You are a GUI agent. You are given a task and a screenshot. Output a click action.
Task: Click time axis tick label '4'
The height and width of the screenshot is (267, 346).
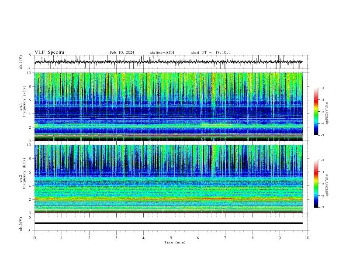tap(143, 238)
